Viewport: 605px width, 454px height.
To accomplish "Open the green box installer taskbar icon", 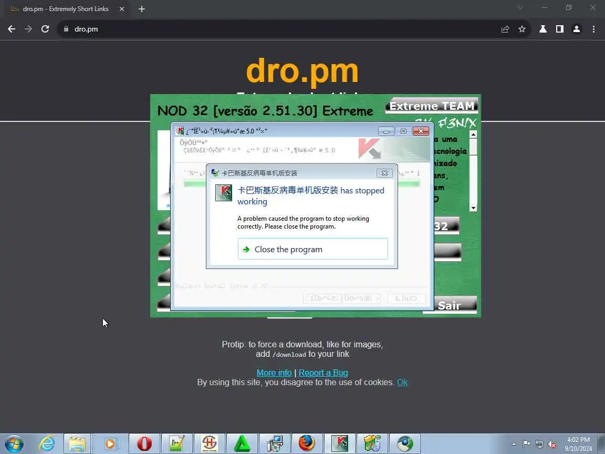I will point(372,443).
